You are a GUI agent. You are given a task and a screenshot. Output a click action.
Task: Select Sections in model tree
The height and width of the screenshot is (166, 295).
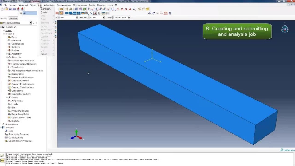click(x=16, y=47)
